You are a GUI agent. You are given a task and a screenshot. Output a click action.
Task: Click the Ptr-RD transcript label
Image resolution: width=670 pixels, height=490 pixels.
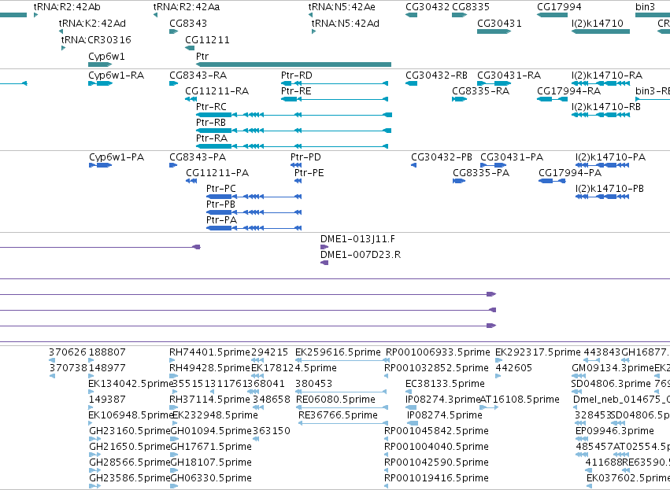tap(297, 76)
